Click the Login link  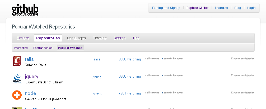[x=251, y=8]
